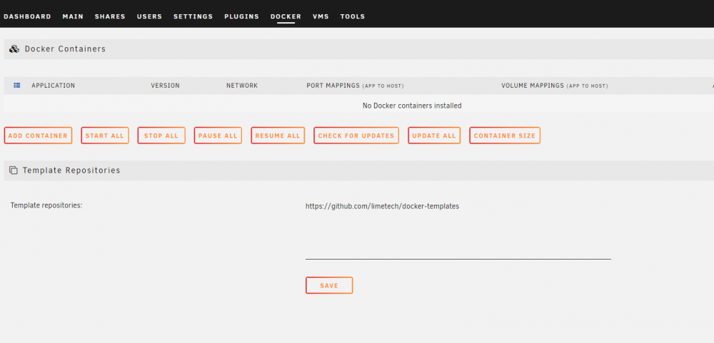Click the Template Repositories copy icon
The height and width of the screenshot is (343, 714).
pos(14,170)
